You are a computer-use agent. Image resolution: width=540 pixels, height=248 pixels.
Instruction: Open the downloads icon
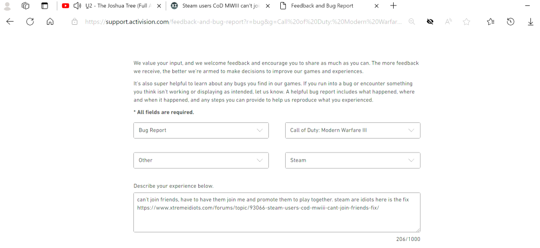[x=530, y=22]
